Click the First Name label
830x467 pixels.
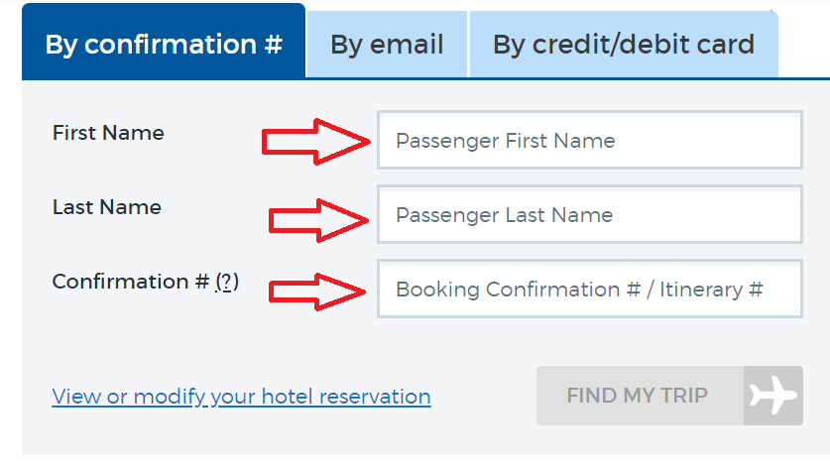click(x=108, y=133)
